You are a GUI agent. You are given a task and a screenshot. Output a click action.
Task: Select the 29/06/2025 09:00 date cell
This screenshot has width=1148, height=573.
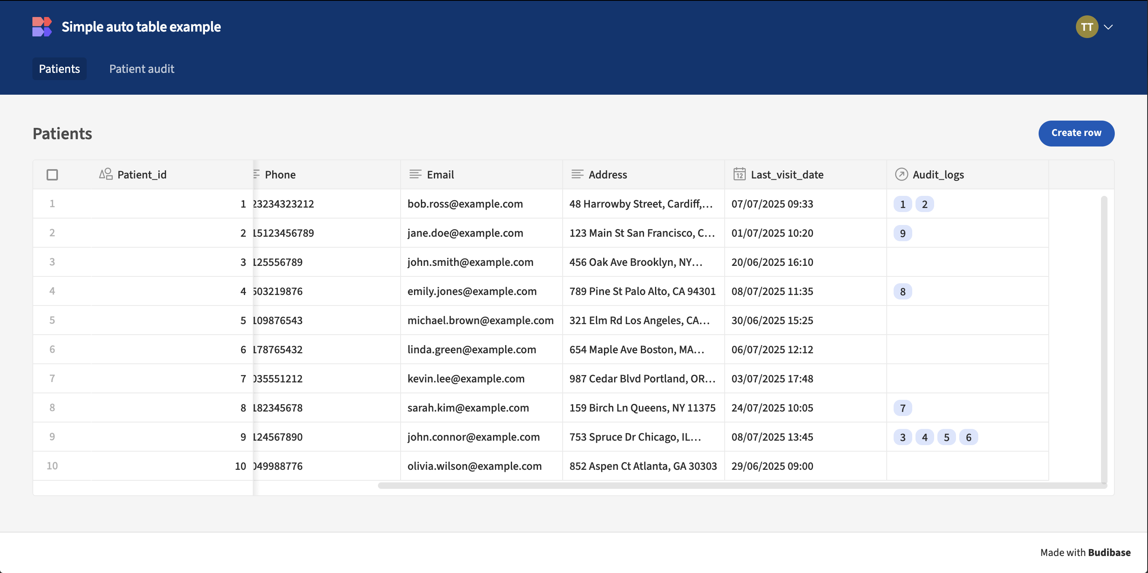click(x=805, y=466)
